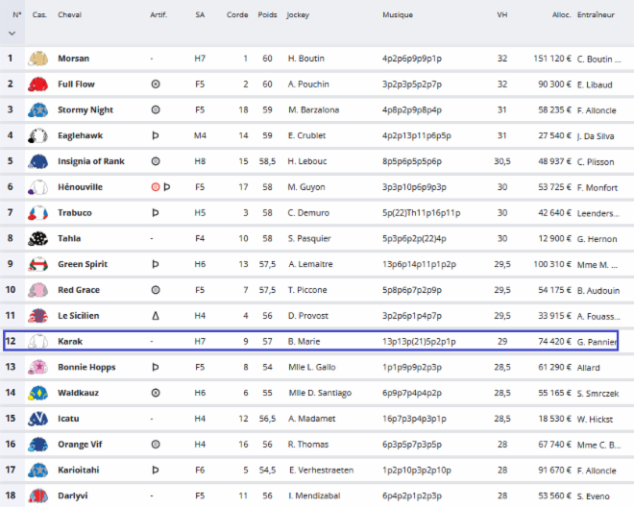634x507 pixels.
Task: Click Waldkauz's blue and yellow silks icon
Action: [x=38, y=393]
